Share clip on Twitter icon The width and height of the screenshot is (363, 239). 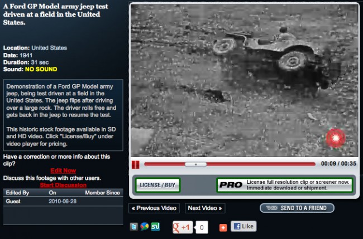tap(134, 227)
